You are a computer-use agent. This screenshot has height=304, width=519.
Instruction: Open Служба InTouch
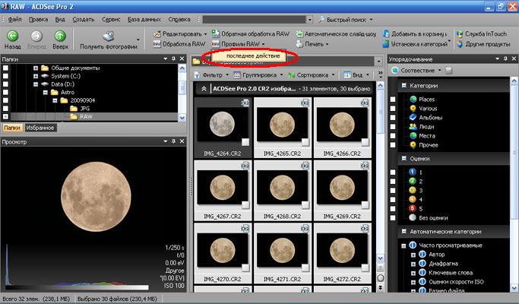[481, 33]
